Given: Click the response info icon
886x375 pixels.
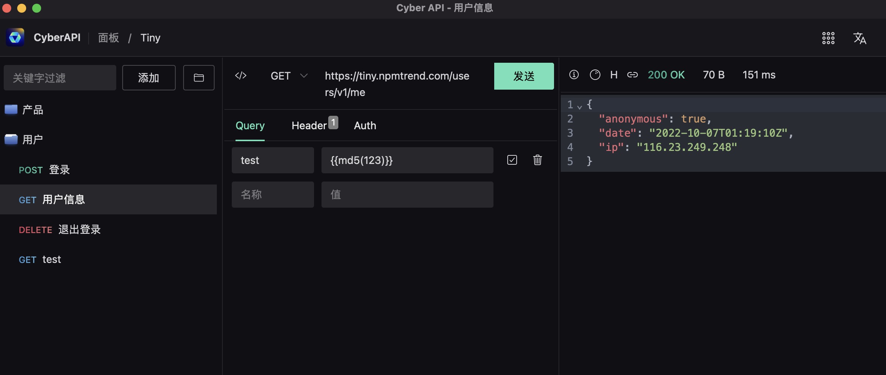Looking at the screenshot, I should point(574,75).
